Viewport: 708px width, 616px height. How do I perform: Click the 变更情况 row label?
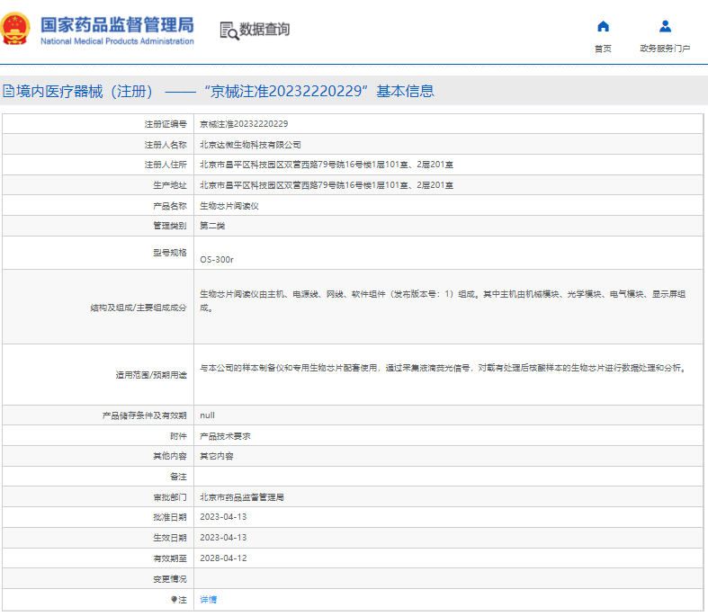(170, 579)
